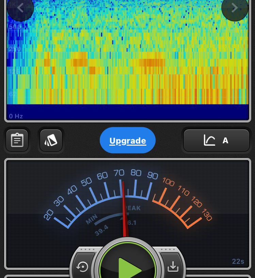
Task: Tap the spectrogram heat map display
Action: [x=128, y=55]
